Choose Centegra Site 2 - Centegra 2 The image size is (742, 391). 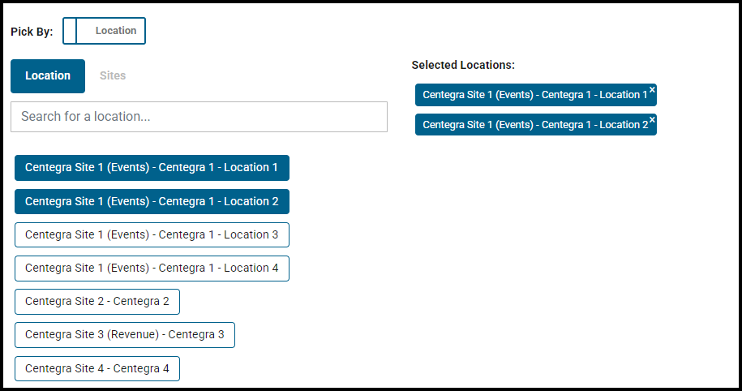(97, 302)
